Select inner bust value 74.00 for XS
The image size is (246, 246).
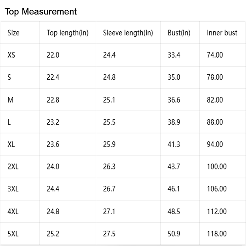215,55
